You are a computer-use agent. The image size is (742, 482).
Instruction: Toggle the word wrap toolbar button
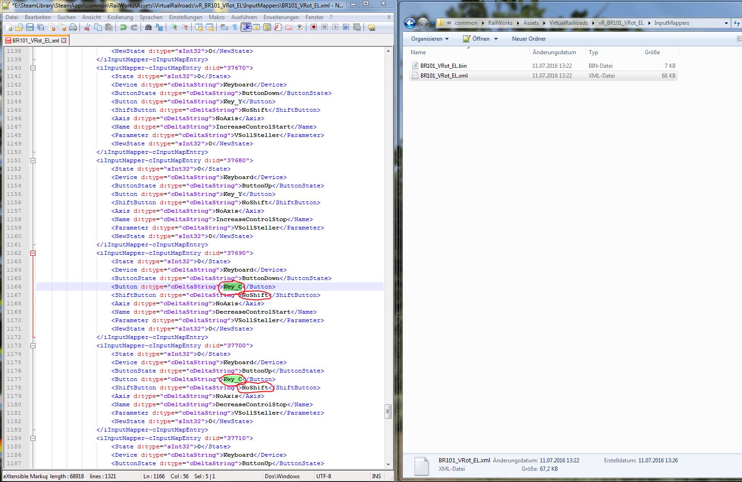click(x=224, y=28)
